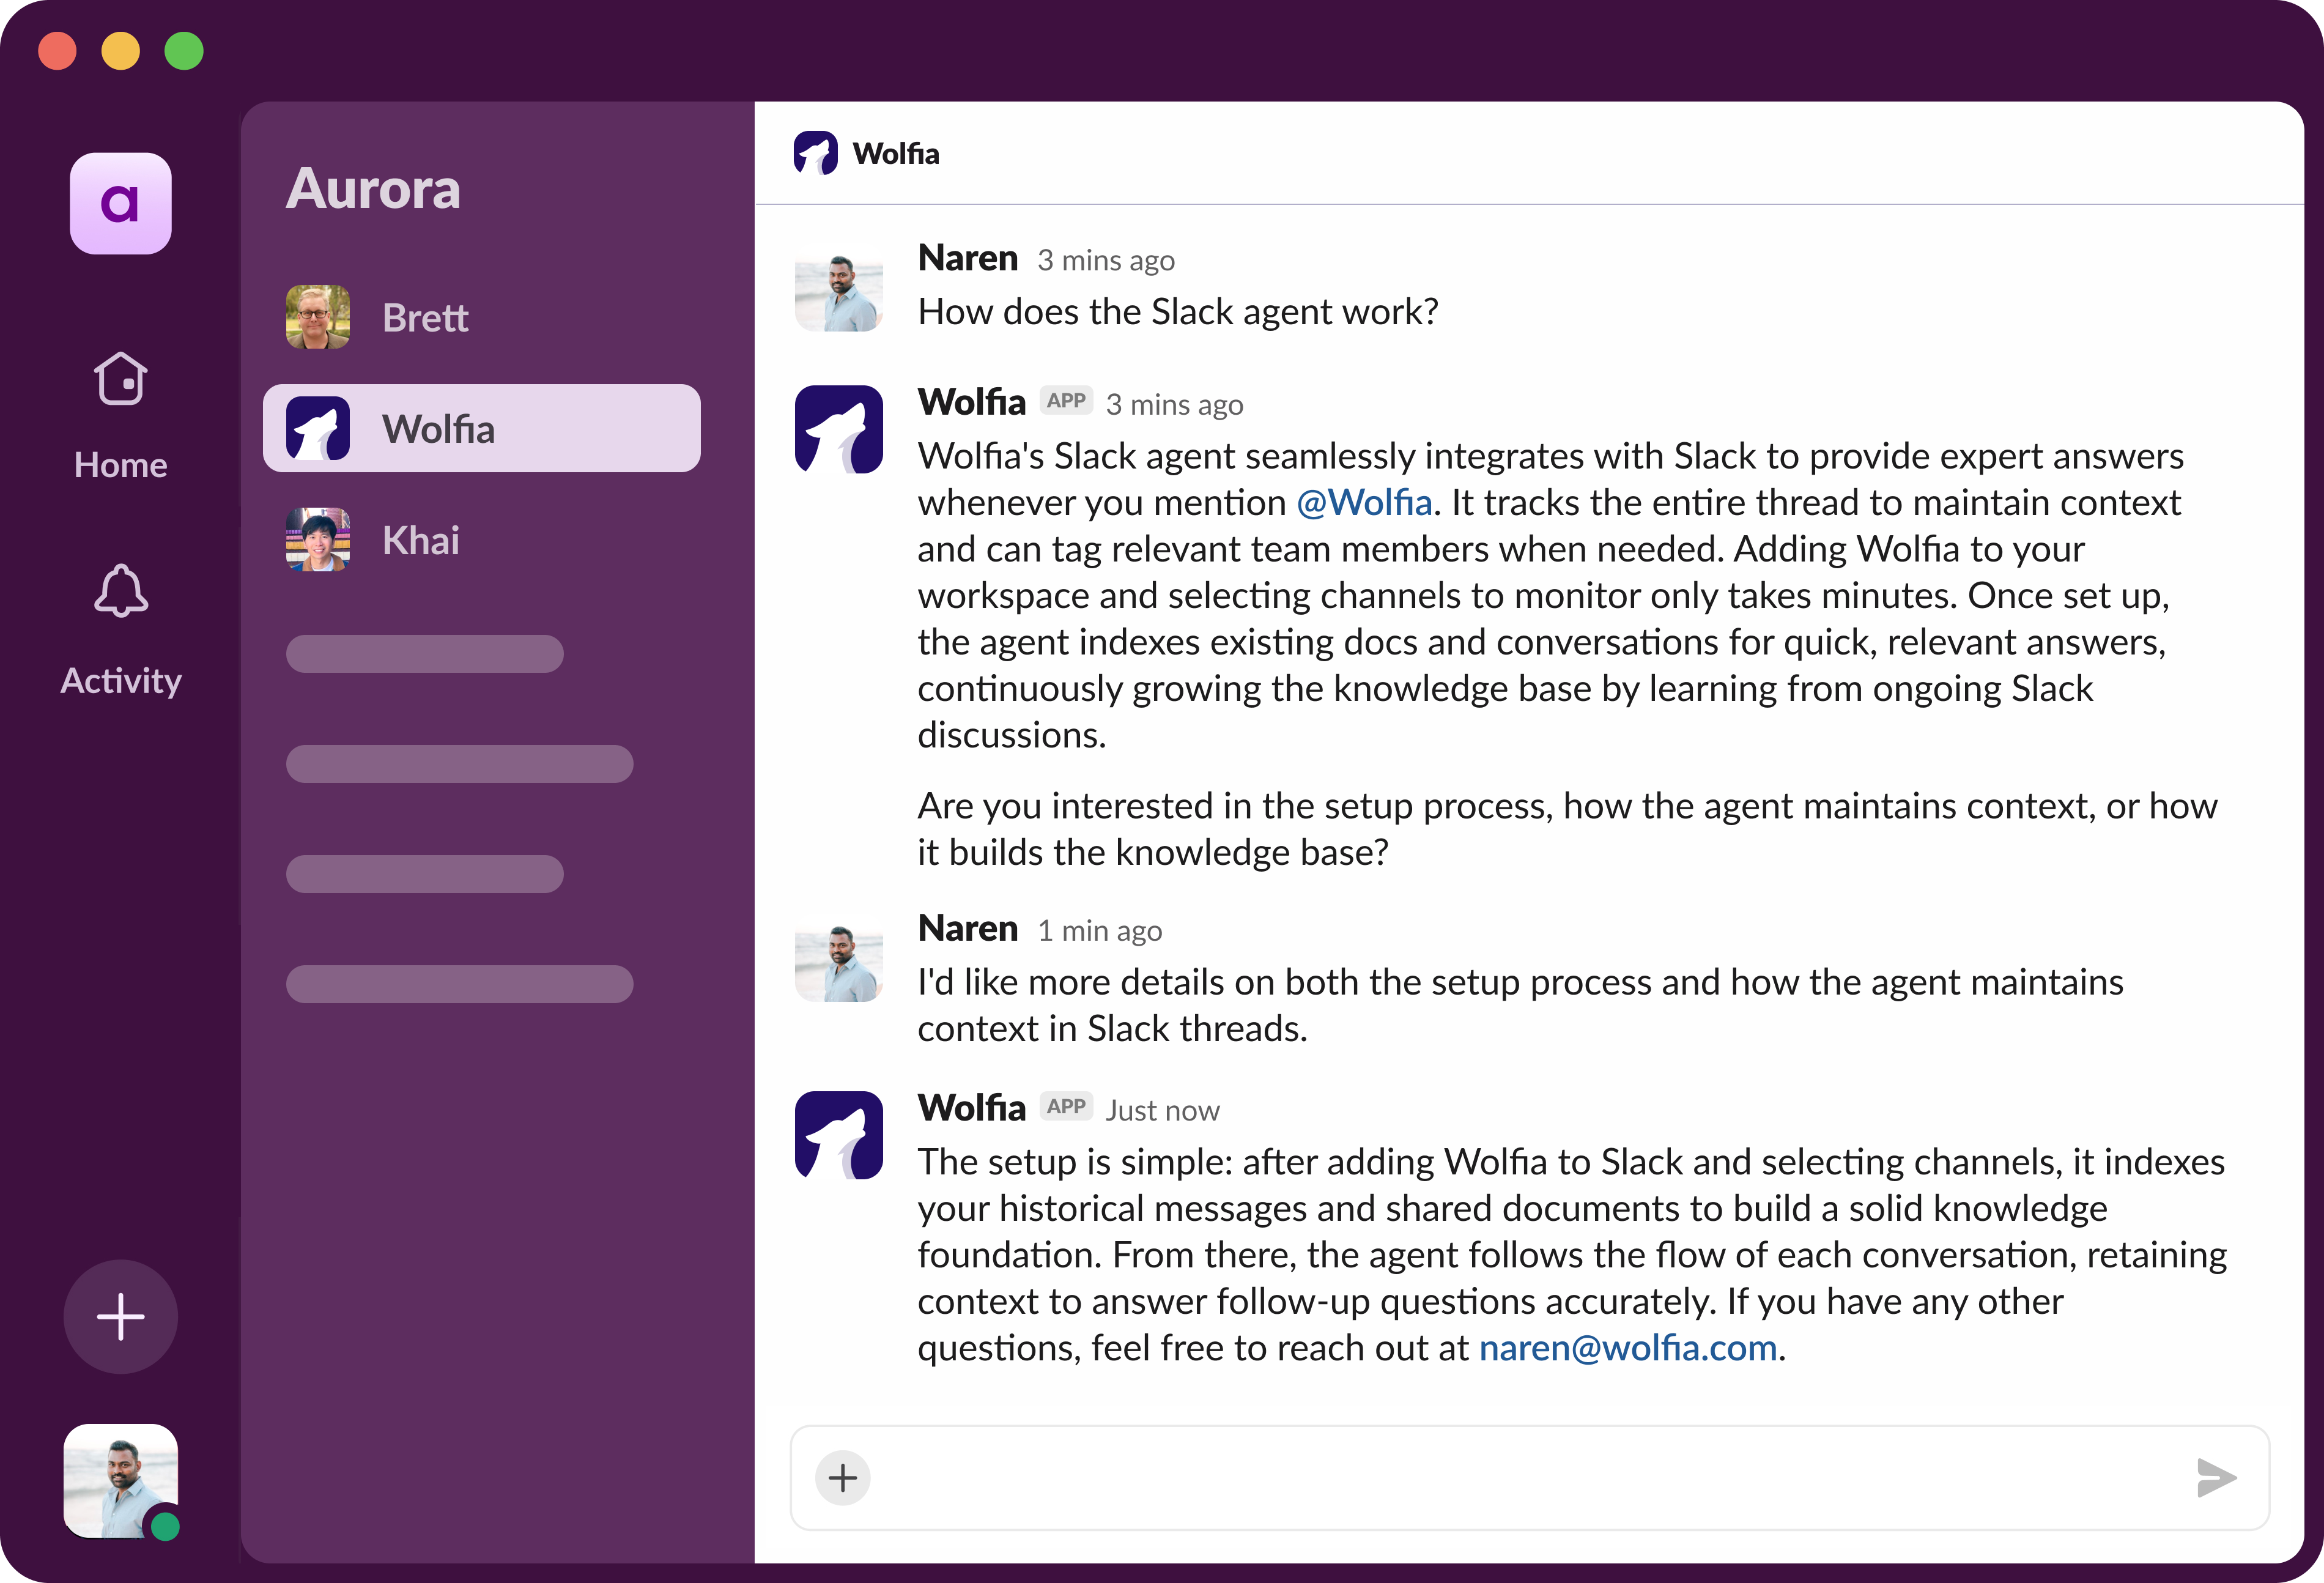
Task: Click the Aurora workspace title
Action: (373, 188)
